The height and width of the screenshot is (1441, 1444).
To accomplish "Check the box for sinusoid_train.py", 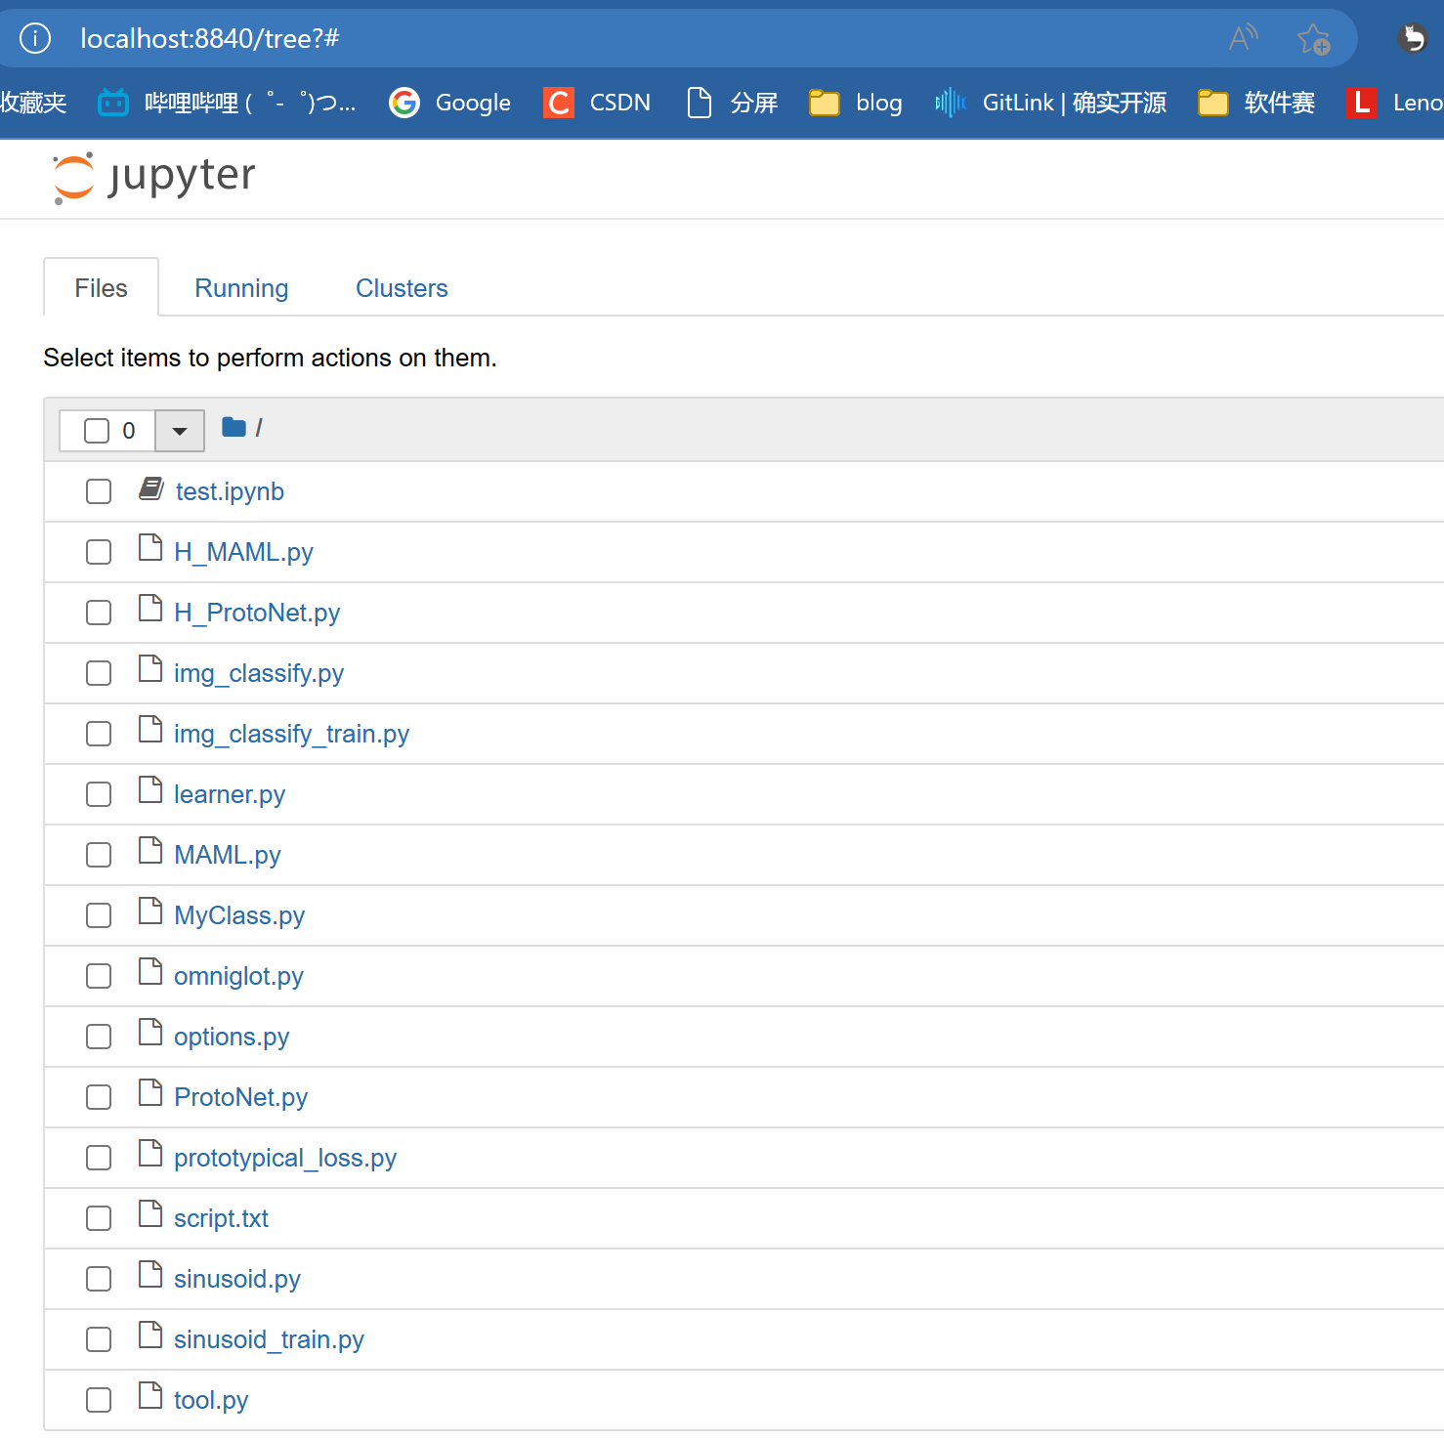I will point(99,1339).
